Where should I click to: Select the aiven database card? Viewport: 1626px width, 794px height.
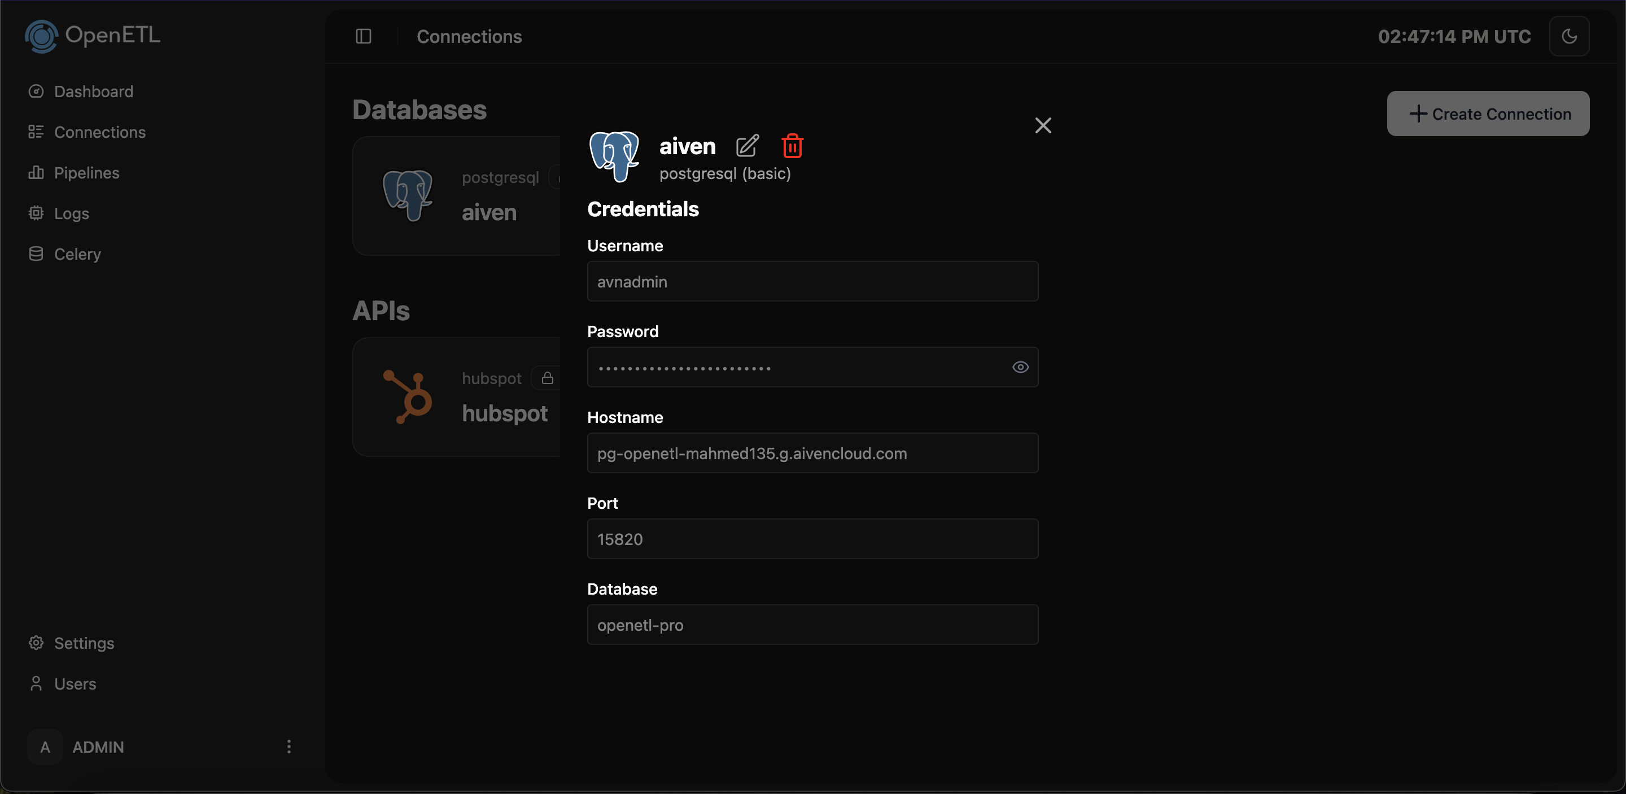pyautogui.click(x=457, y=195)
